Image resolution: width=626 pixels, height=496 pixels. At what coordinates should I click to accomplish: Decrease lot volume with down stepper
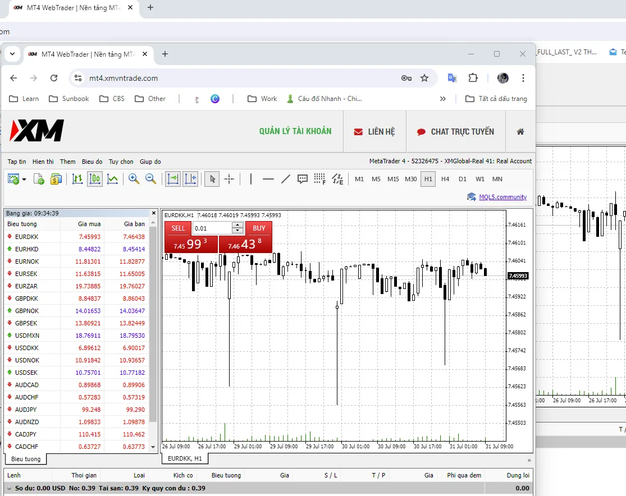[237, 231]
